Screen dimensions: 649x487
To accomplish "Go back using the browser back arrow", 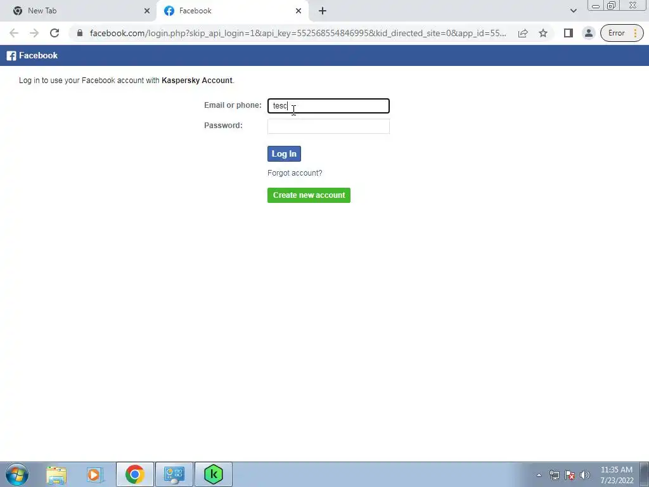I will click(14, 33).
